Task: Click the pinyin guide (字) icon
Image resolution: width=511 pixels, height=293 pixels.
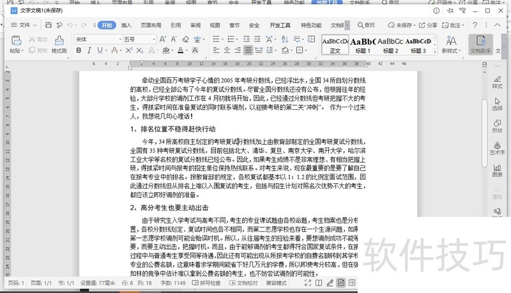Action: (x=197, y=40)
